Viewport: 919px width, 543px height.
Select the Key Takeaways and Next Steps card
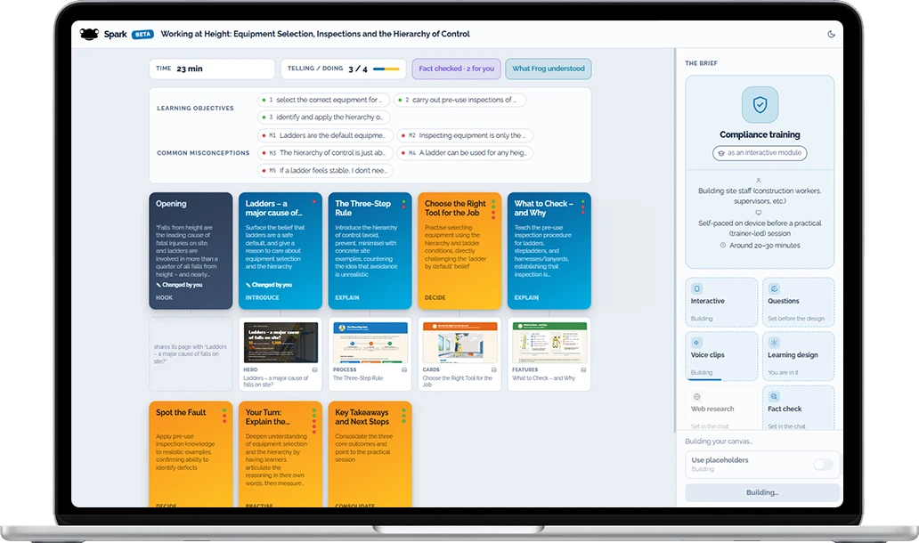[x=370, y=454]
